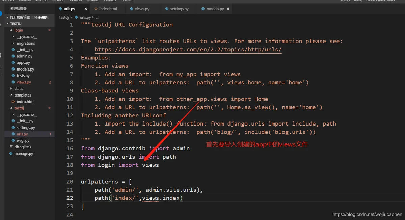This screenshot has height=220, width=405.
Task: Close the urls.py editor tab
Action: (86, 9)
